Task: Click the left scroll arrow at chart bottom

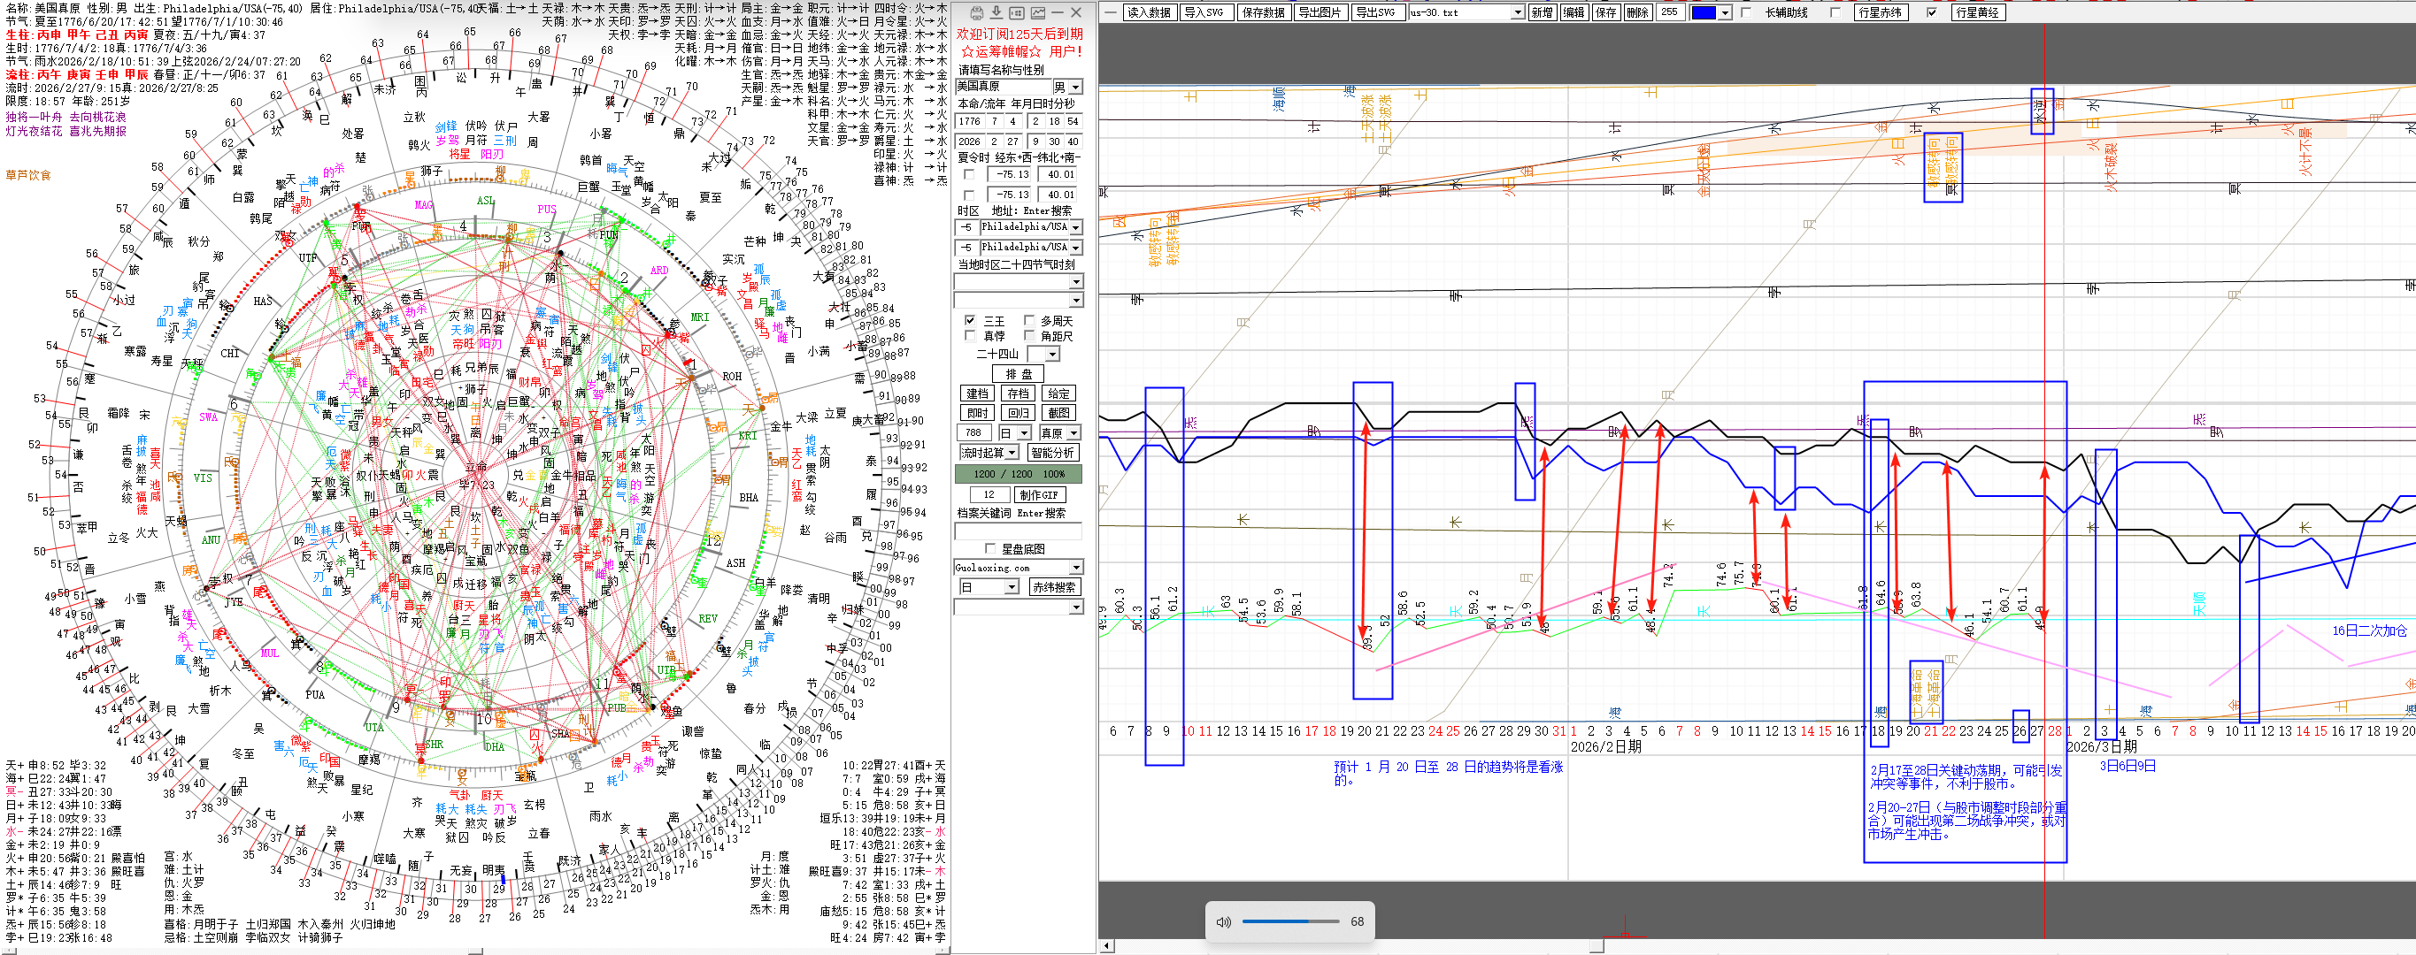Action: pos(1107,945)
